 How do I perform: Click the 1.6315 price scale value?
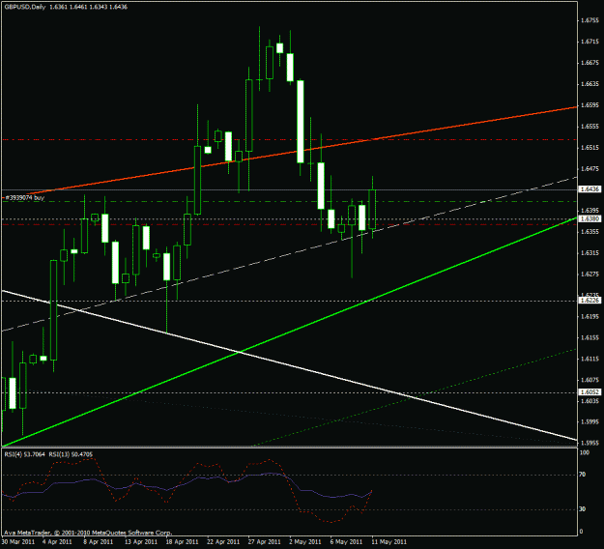pyautogui.click(x=590, y=253)
